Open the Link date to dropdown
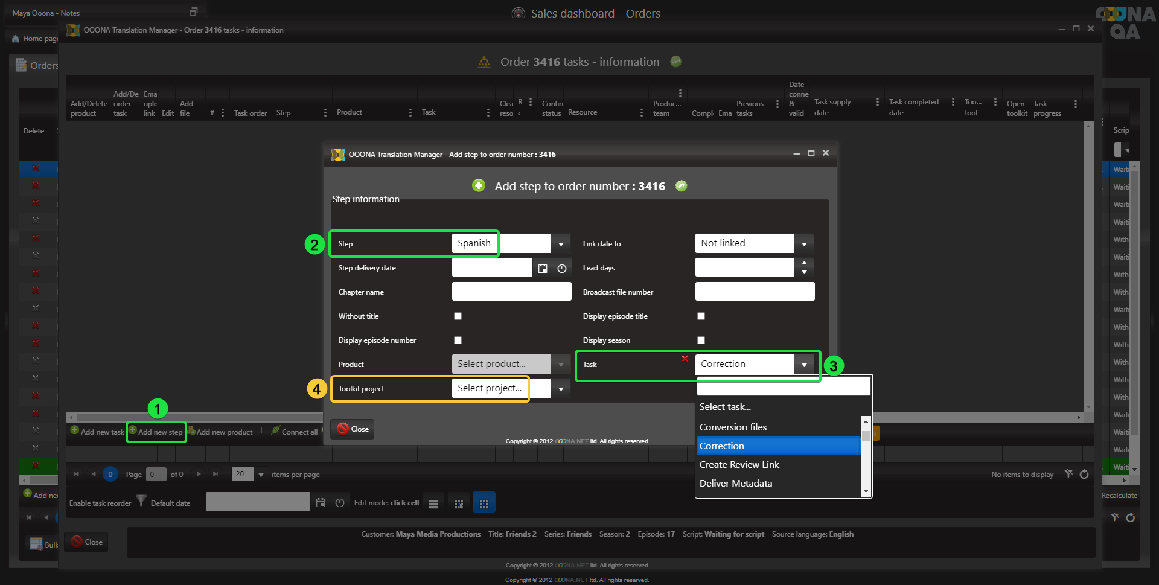 pyautogui.click(x=804, y=244)
